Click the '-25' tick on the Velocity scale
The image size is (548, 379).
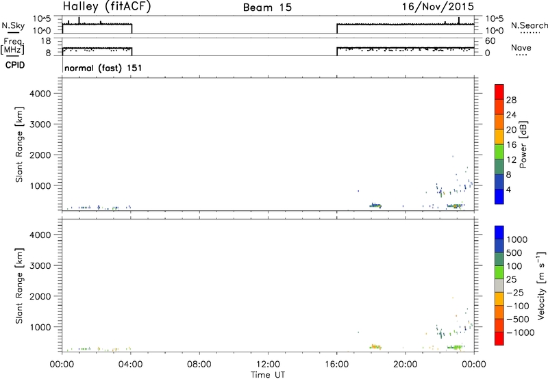click(x=515, y=292)
